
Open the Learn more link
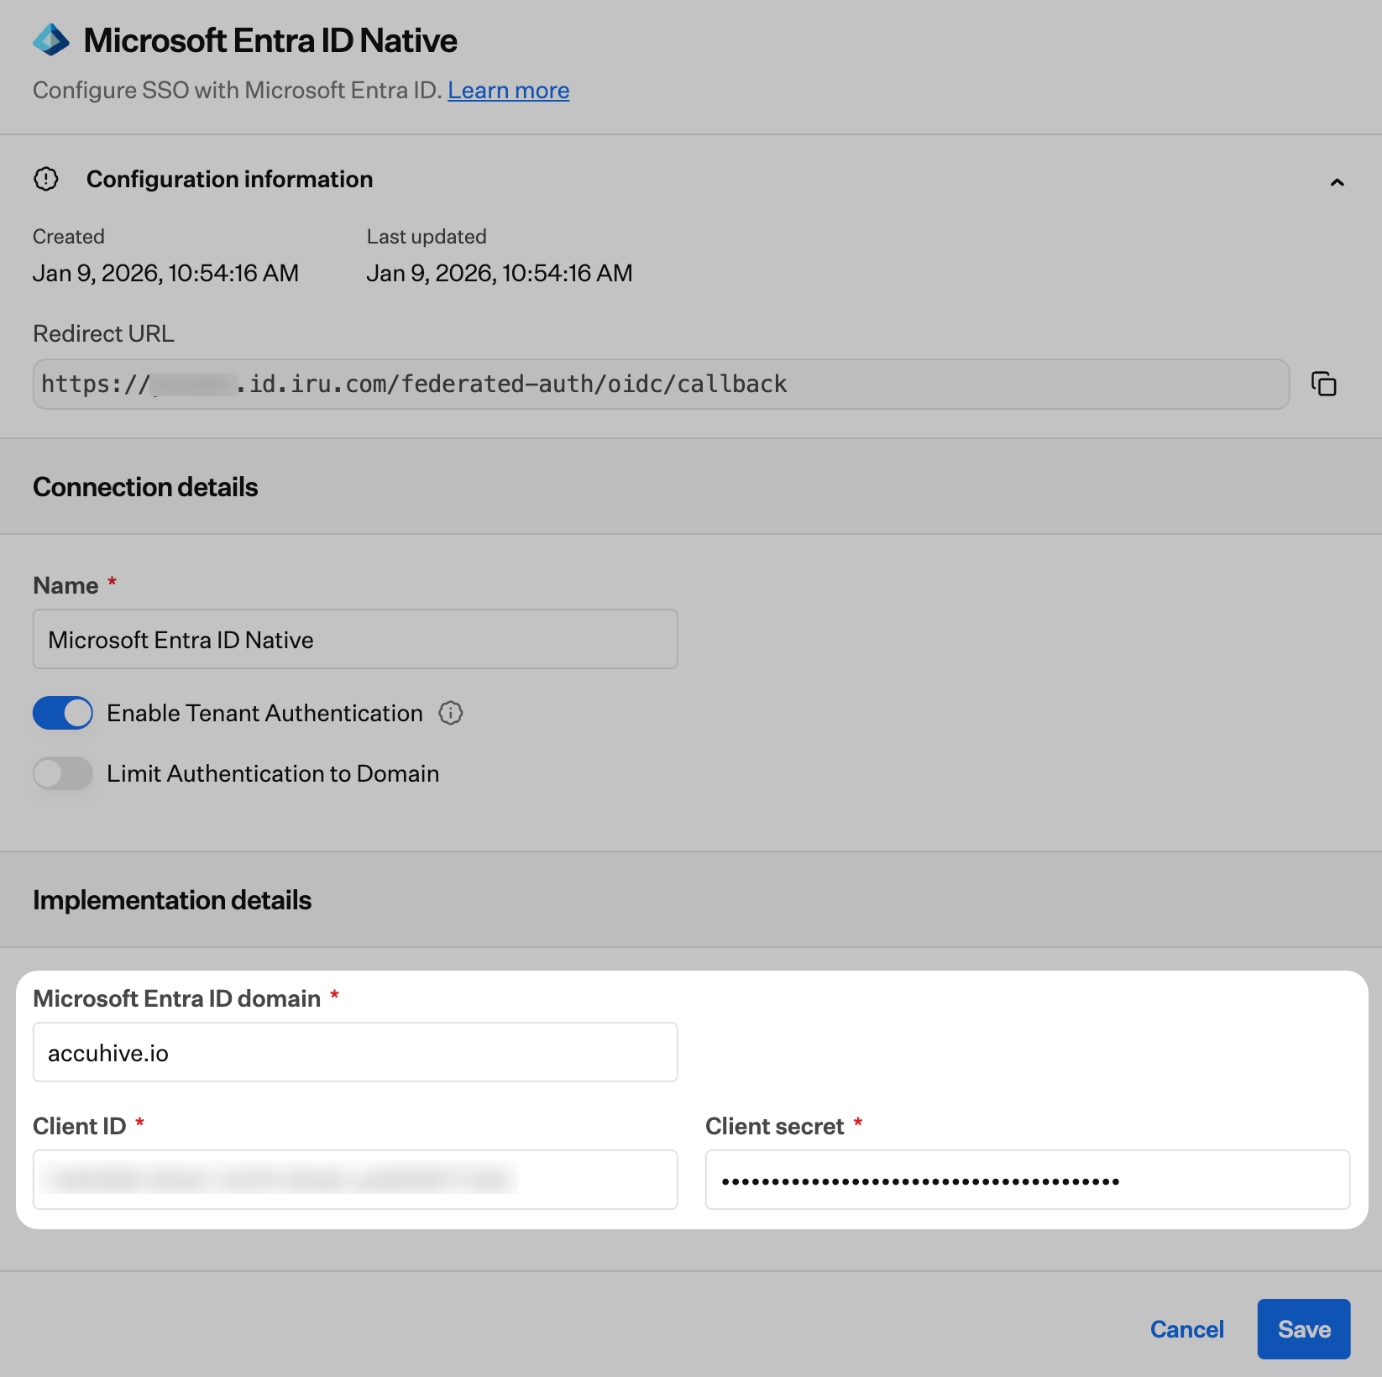click(x=508, y=91)
